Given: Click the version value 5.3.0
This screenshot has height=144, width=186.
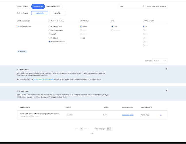Looking at the screenshot, I should pyautogui.click(x=105, y=115).
